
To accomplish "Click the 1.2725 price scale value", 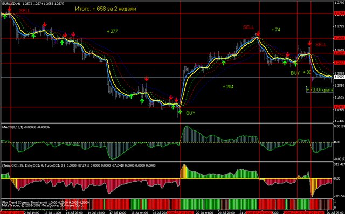I will click(x=340, y=26).
